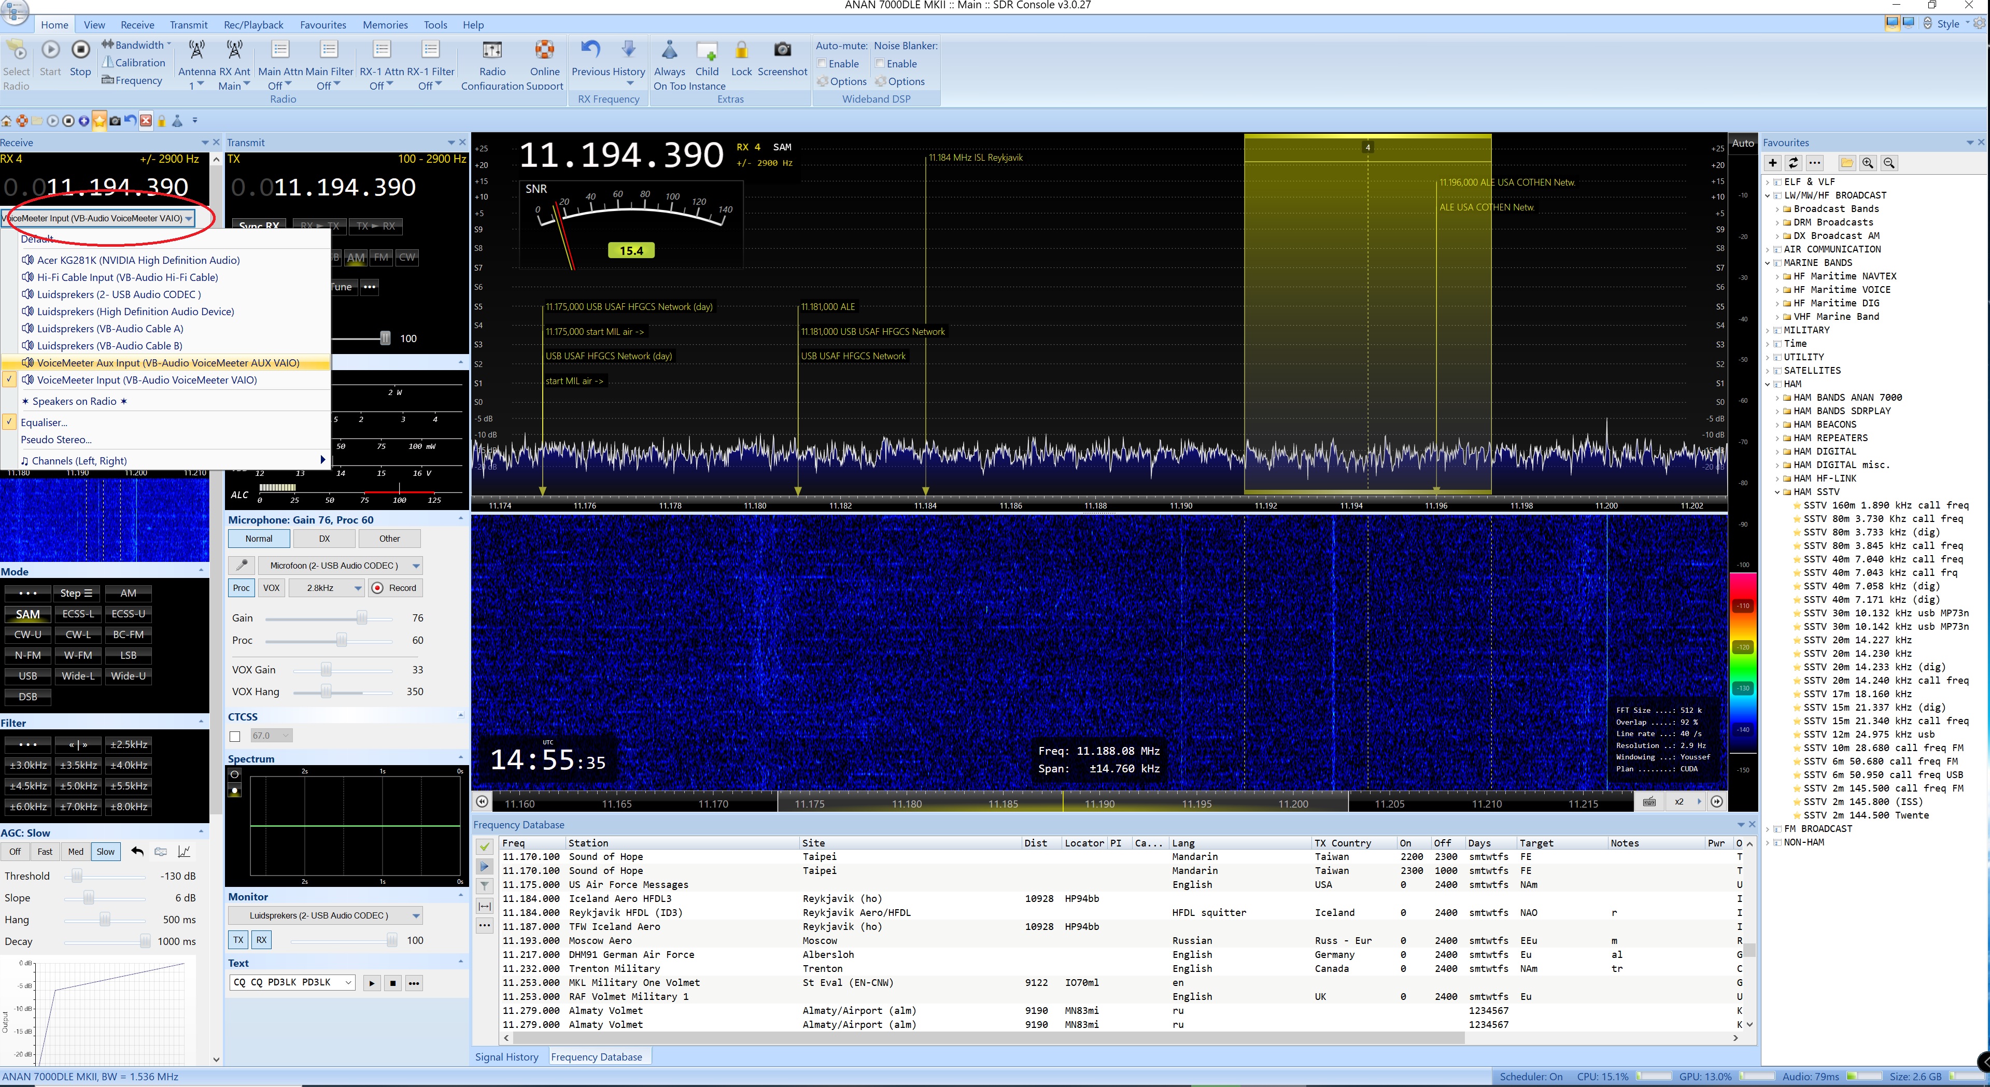Enable the Noise Blanker checkbox
This screenshot has width=1990, height=1087.
point(879,64)
